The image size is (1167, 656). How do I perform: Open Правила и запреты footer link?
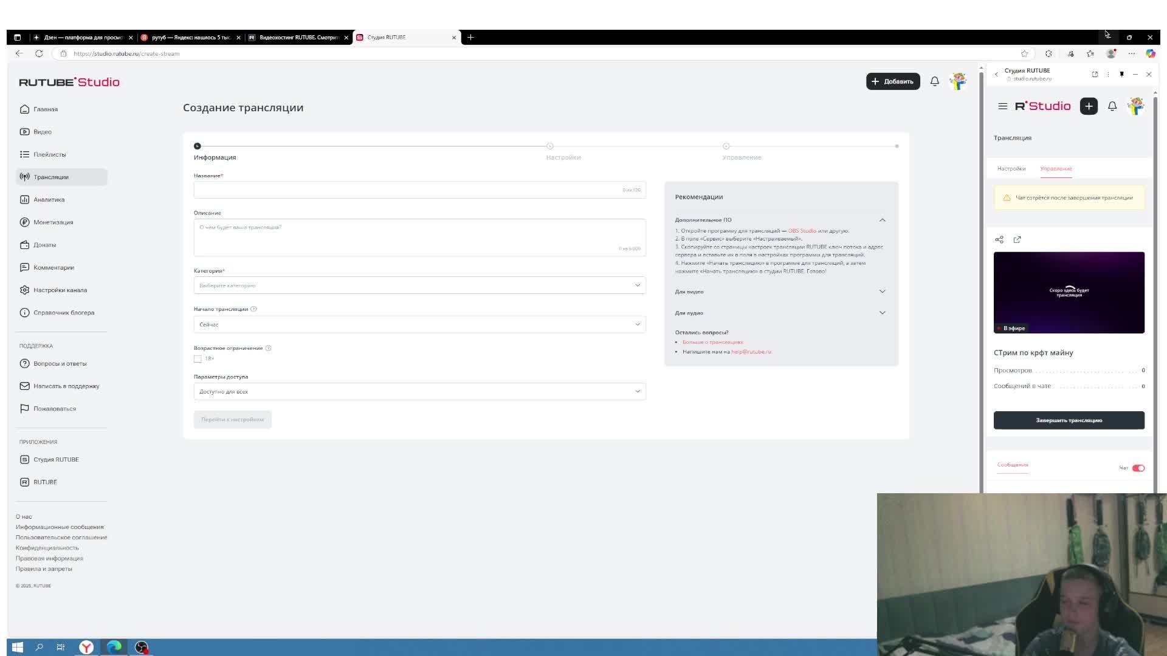click(44, 569)
